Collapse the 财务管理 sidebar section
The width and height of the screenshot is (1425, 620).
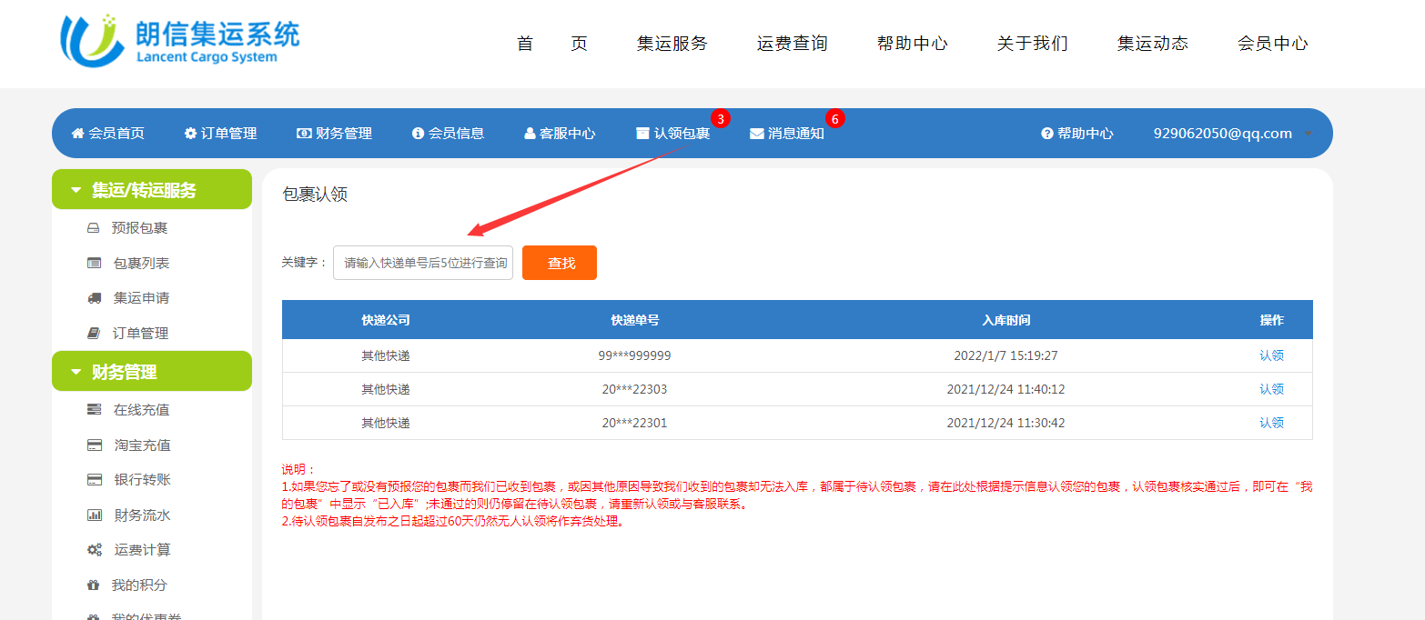(x=76, y=372)
